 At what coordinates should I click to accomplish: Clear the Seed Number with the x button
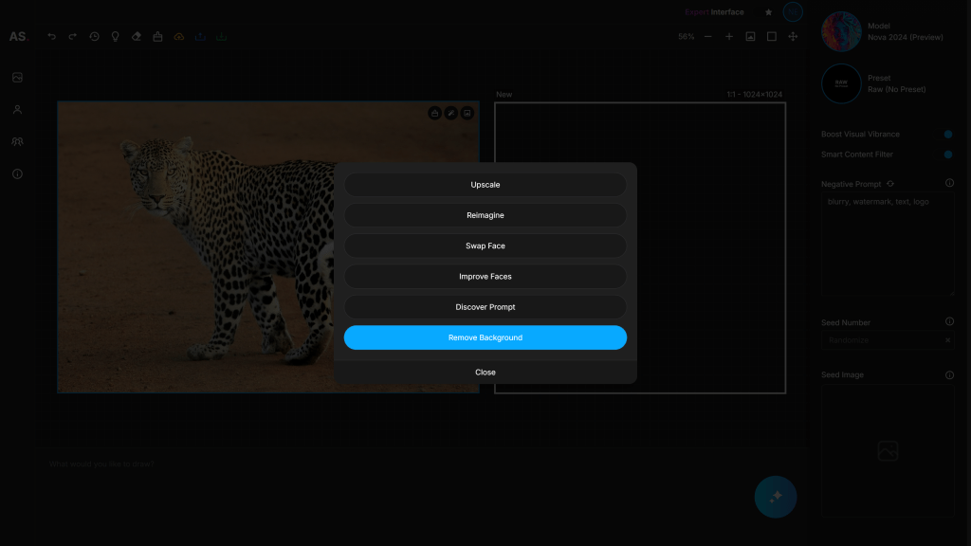948,340
